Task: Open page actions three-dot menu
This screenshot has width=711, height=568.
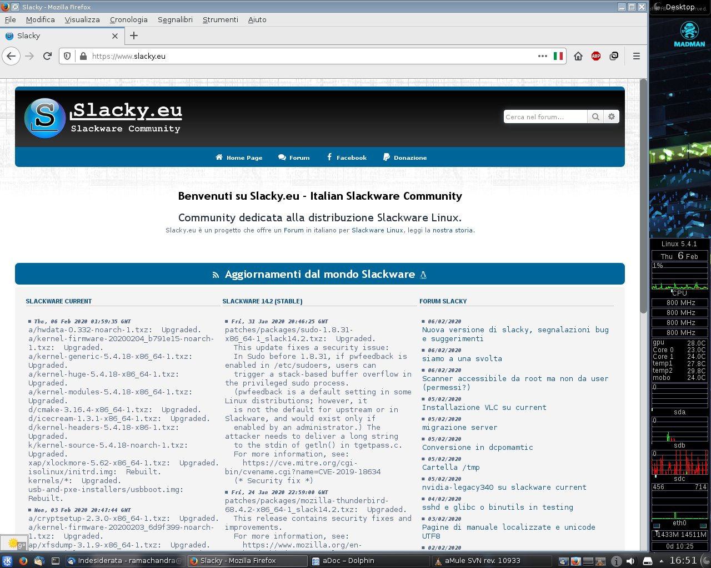Action: click(543, 56)
